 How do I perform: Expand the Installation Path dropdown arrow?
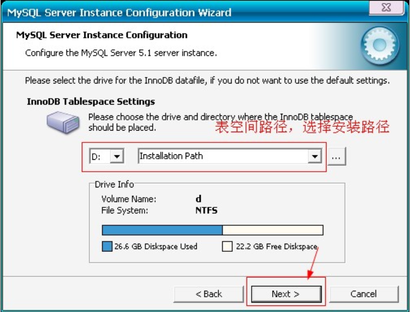click(x=315, y=156)
